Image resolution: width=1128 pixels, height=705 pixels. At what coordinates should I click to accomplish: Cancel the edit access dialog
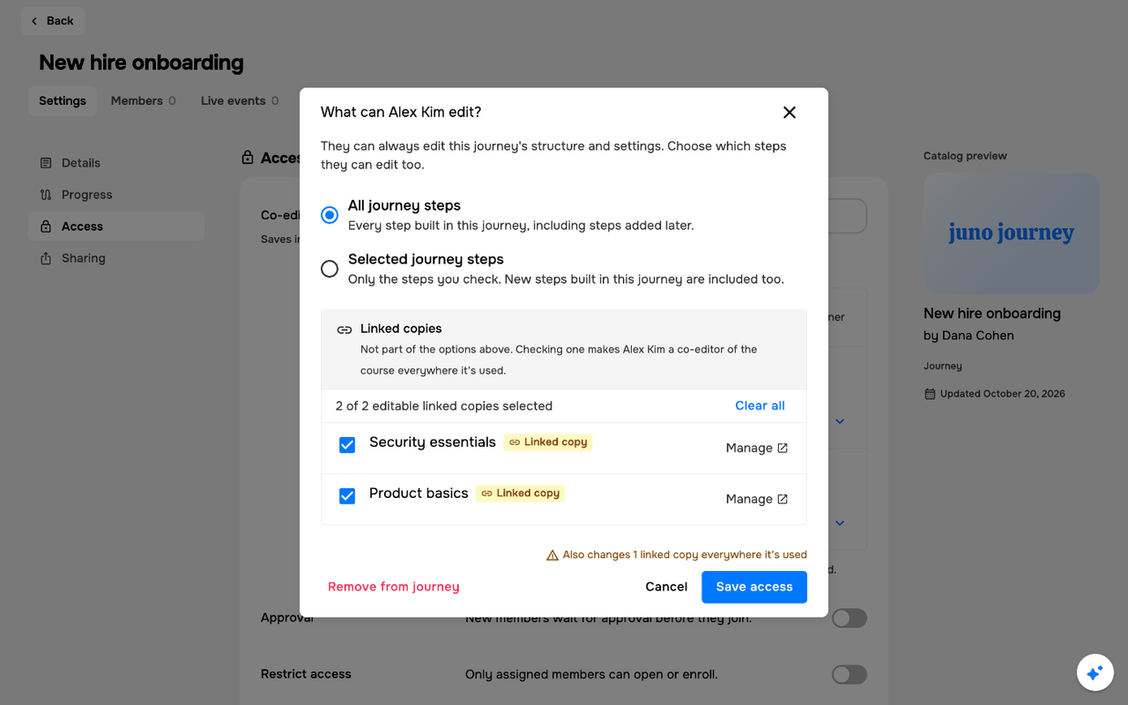click(x=666, y=587)
